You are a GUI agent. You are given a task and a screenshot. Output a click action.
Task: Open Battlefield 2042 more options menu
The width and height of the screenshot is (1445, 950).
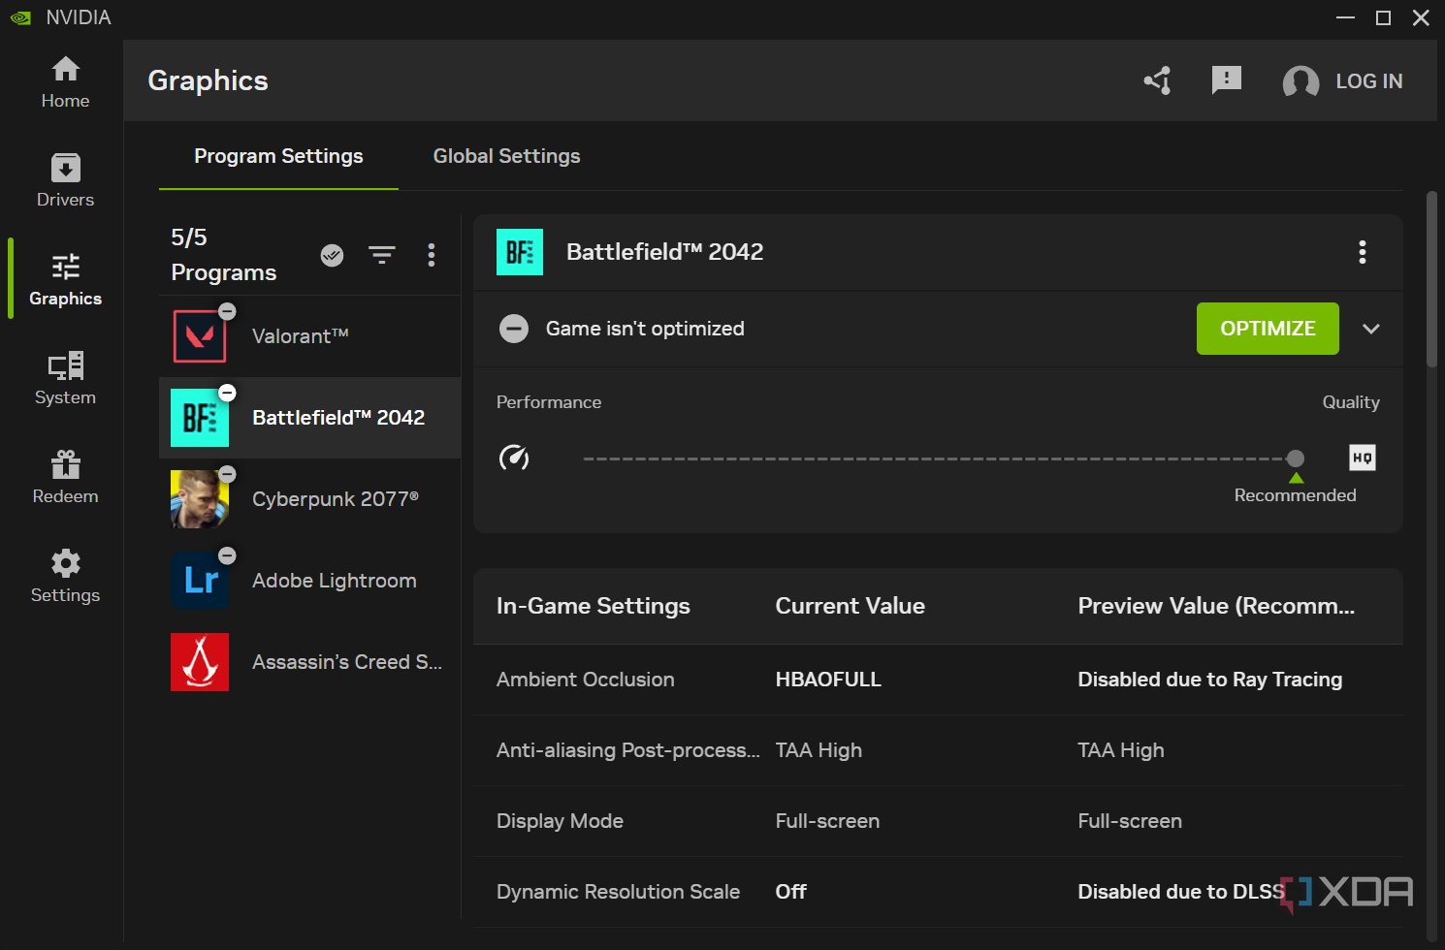point(1362,252)
